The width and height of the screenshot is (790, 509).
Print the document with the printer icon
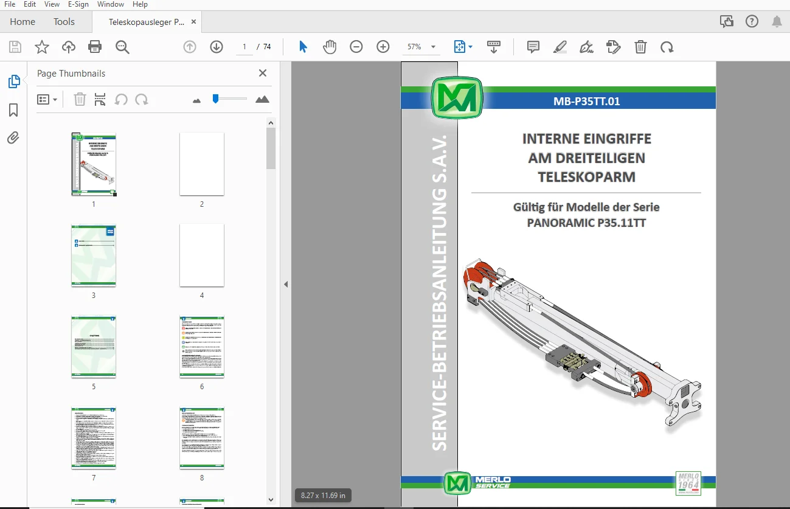[95, 47]
